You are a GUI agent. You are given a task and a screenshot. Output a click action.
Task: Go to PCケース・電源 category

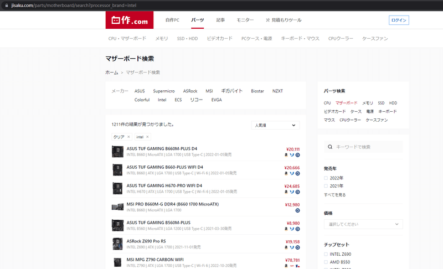(256, 38)
